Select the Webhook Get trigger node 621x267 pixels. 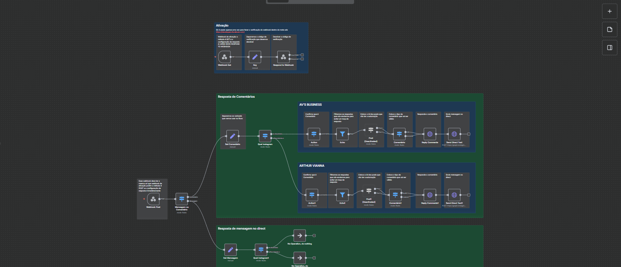224,57
